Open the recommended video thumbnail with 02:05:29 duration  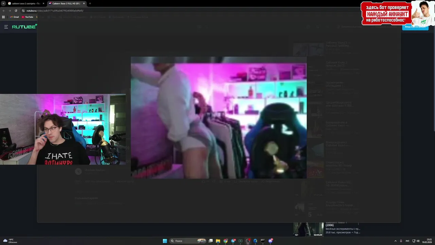(309, 229)
